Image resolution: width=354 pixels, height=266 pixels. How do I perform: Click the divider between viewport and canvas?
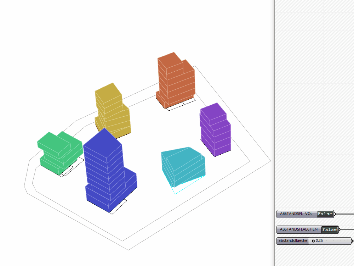pos(275,106)
